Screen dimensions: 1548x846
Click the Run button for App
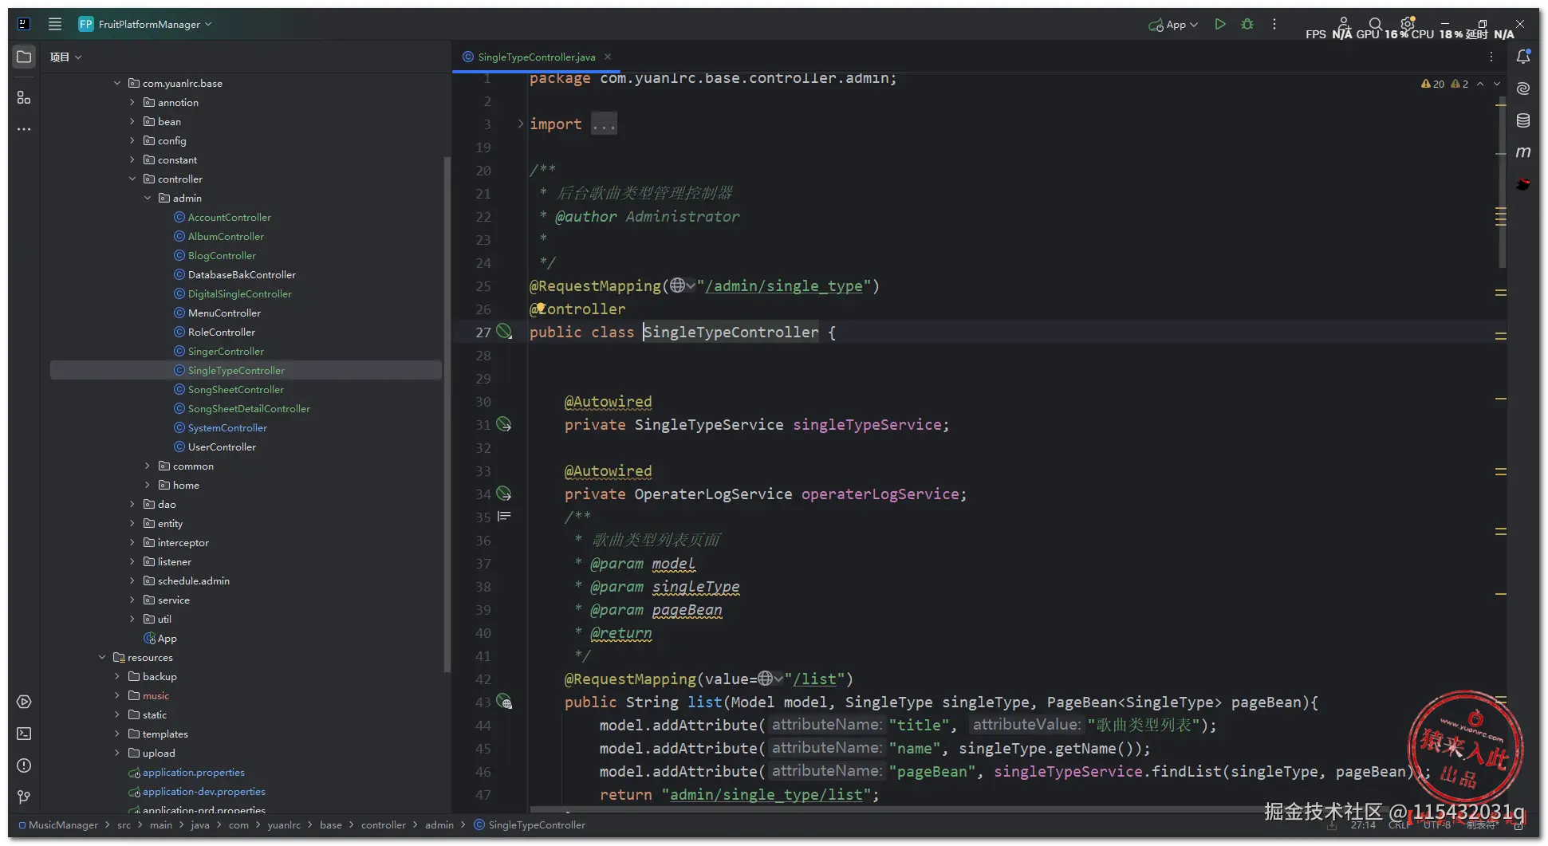tap(1220, 24)
